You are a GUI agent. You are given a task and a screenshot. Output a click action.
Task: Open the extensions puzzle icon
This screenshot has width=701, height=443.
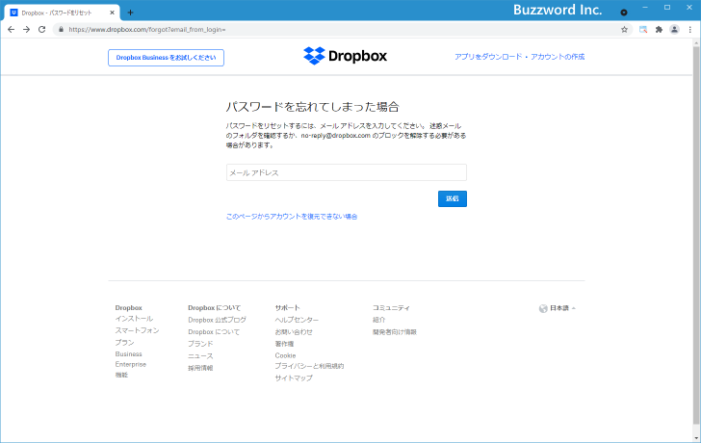(x=659, y=30)
